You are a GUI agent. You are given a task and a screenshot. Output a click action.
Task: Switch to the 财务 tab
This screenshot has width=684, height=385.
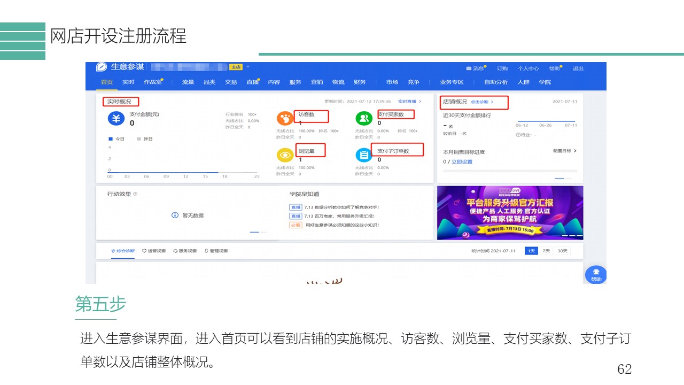pyautogui.click(x=360, y=82)
